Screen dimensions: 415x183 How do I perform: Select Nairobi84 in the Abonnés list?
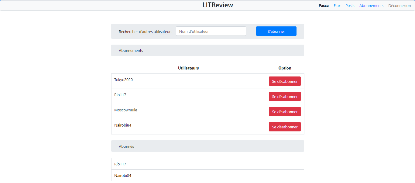coord(207,175)
